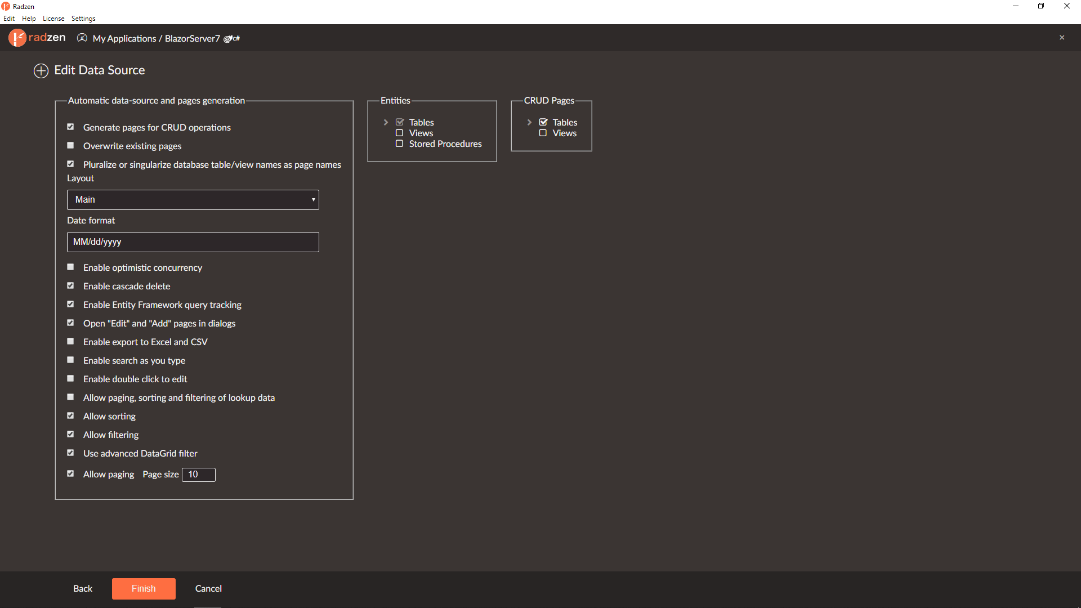
Task: Click the Back button
Action: 83,588
